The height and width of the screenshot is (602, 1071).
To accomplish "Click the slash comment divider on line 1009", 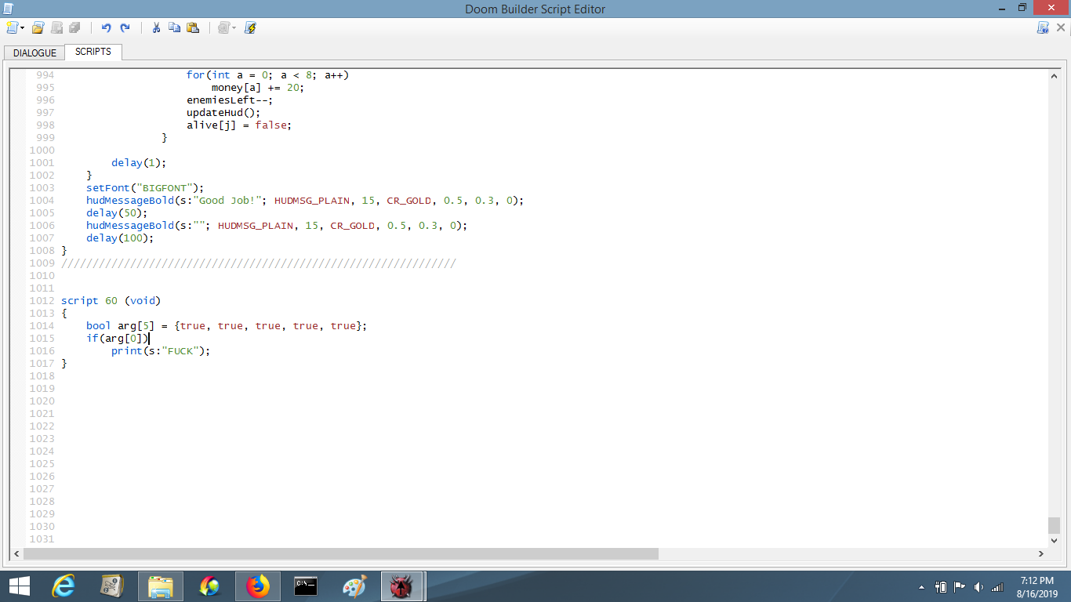I will pyautogui.click(x=258, y=263).
